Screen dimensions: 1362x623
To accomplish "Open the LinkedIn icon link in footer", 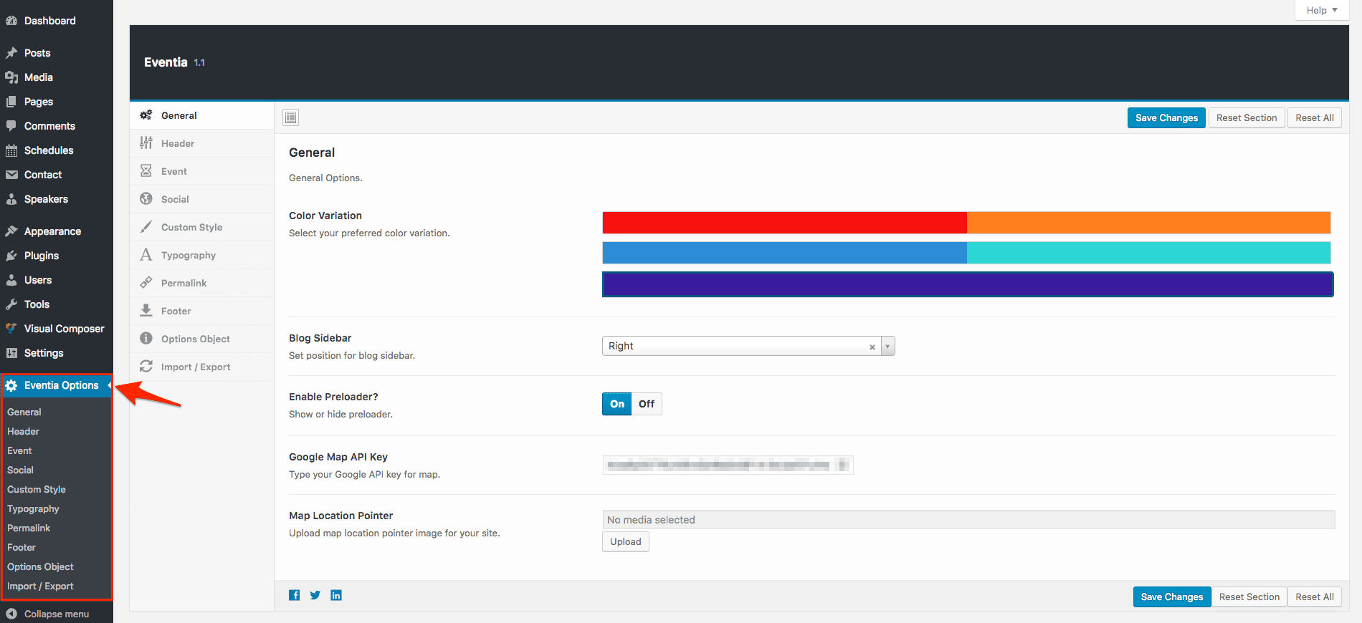I will pyautogui.click(x=336, y=595).
